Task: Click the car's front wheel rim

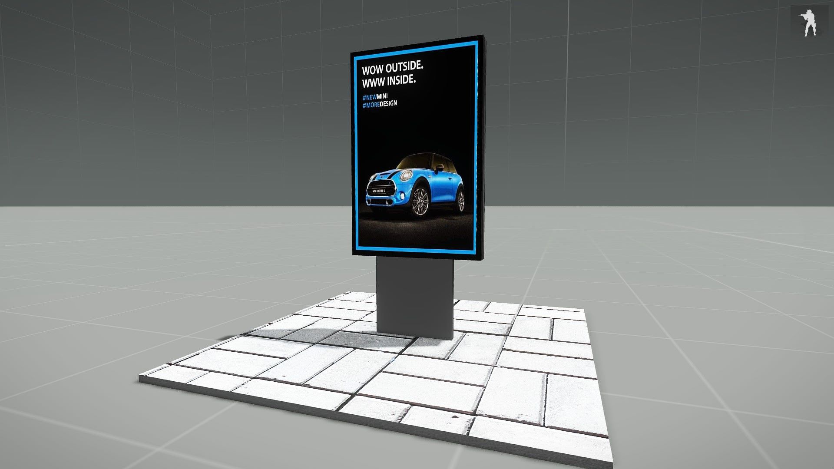Action: (420, 202)
